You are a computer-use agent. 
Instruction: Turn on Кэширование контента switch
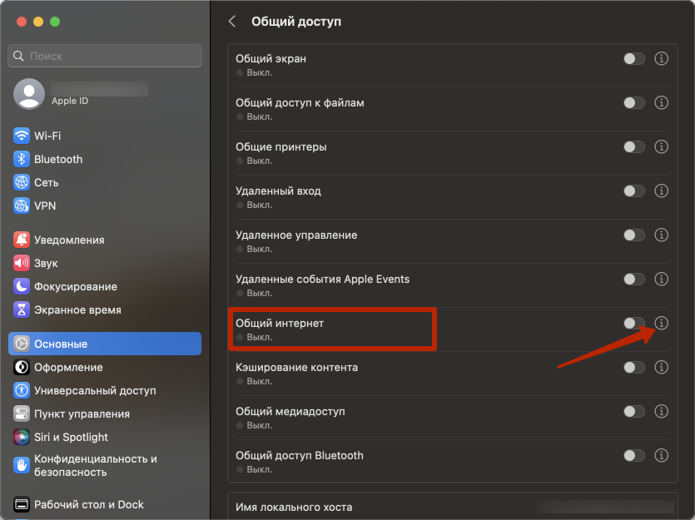tap(634, 367)
